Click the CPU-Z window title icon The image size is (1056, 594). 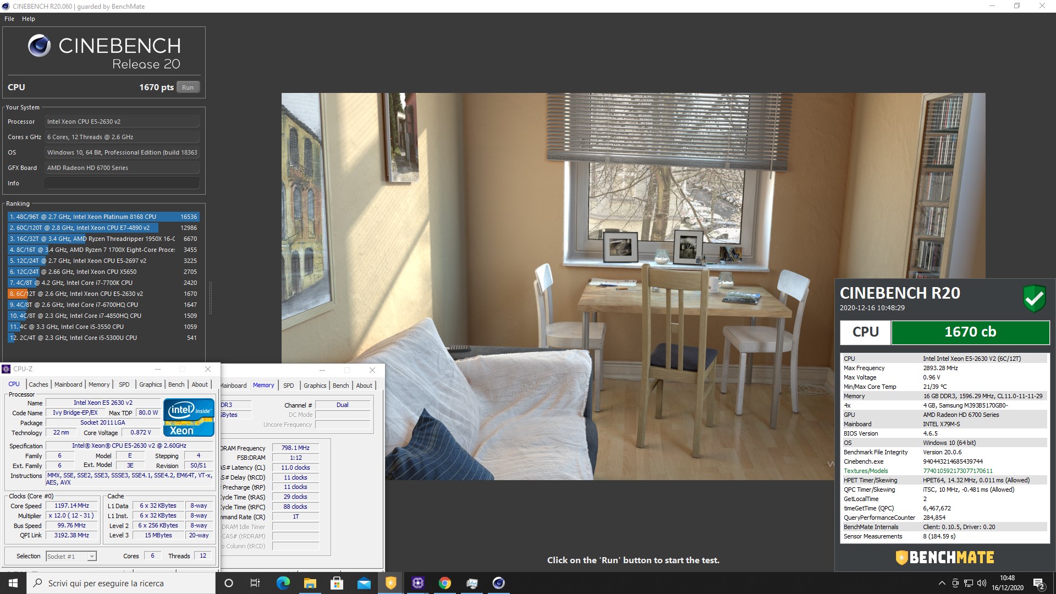click(7, 369)
